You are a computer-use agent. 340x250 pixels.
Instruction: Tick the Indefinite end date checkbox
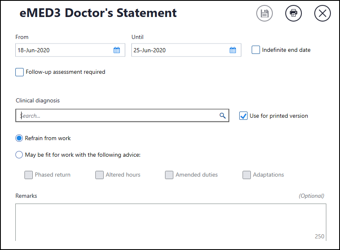(x=256, y=50)
